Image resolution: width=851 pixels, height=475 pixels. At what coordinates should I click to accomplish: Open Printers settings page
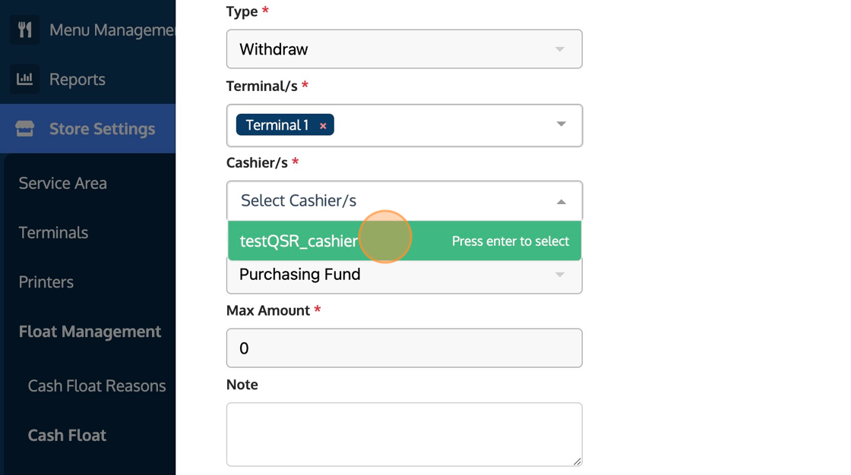46,282
